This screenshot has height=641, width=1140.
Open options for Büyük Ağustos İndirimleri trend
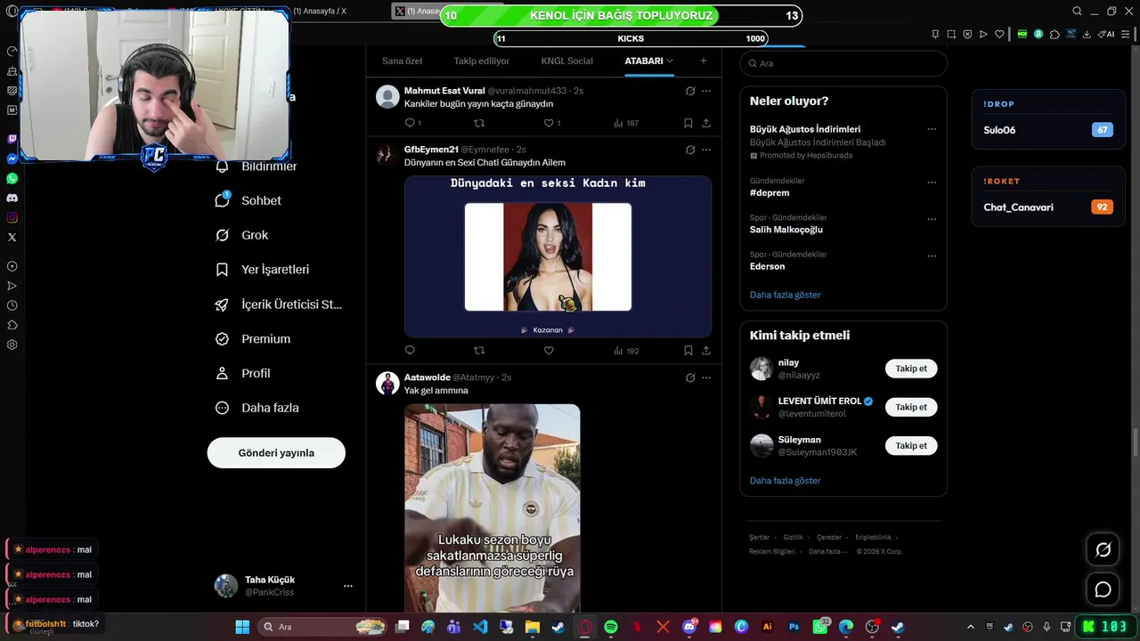[x=932, y=129]
